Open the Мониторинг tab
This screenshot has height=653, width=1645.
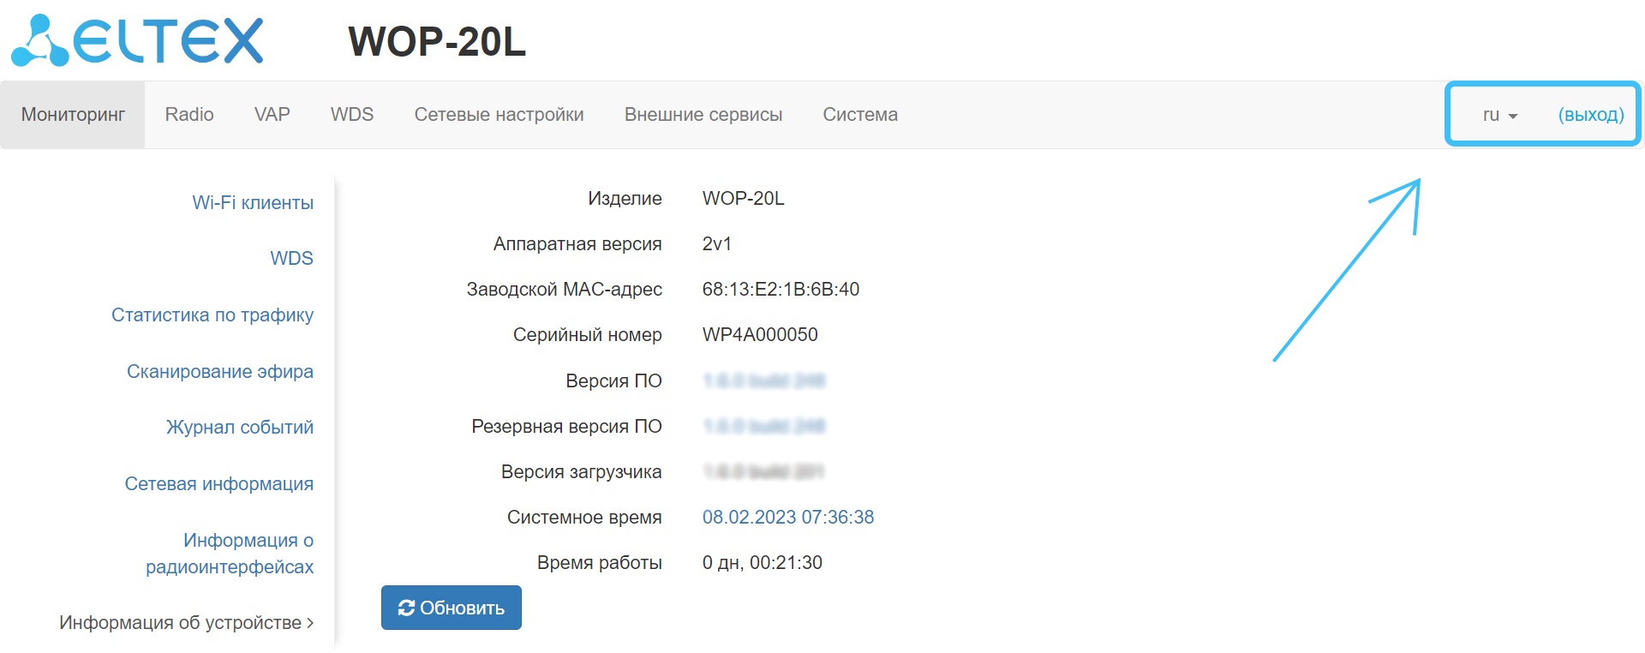click(73, 115)
